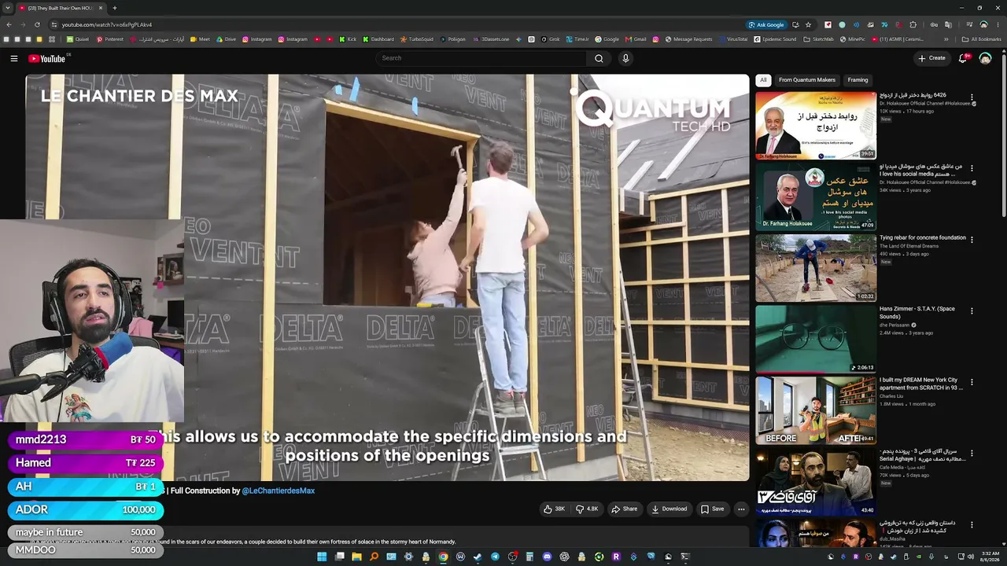The image size is (1007, 566).
Task: Open the Hans Zimmer S.T.A.Y. thumbnail
Action: click(x=816, y=339)
